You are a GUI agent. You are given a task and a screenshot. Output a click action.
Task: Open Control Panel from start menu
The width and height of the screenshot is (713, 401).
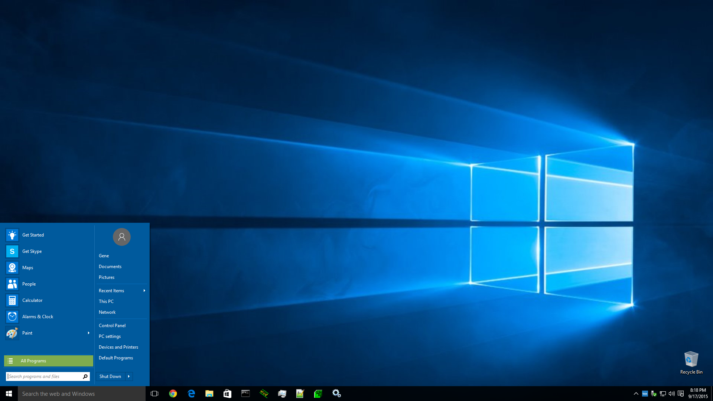(112, 326)
